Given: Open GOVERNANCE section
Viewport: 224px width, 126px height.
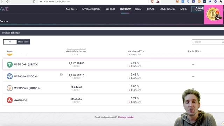Looking at the screenshot, I should click(167, 9).
